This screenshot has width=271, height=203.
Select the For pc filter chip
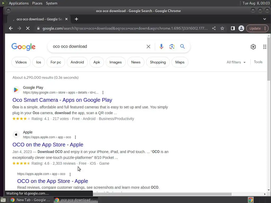coord(56,62)
